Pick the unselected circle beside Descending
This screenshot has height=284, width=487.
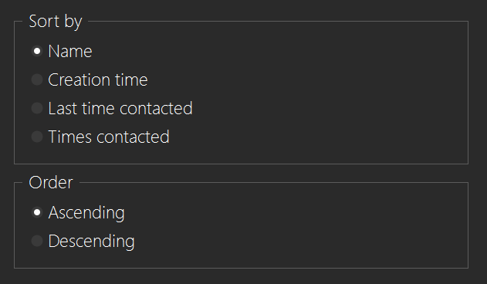click(37, 241)
